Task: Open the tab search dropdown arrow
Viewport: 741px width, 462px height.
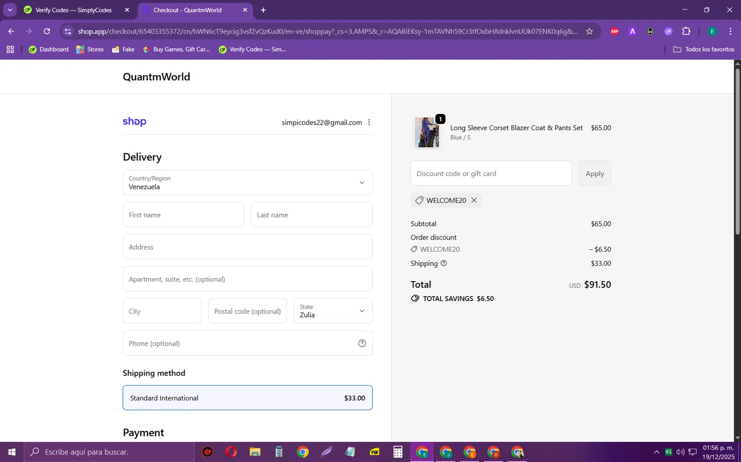Action: 10,10
